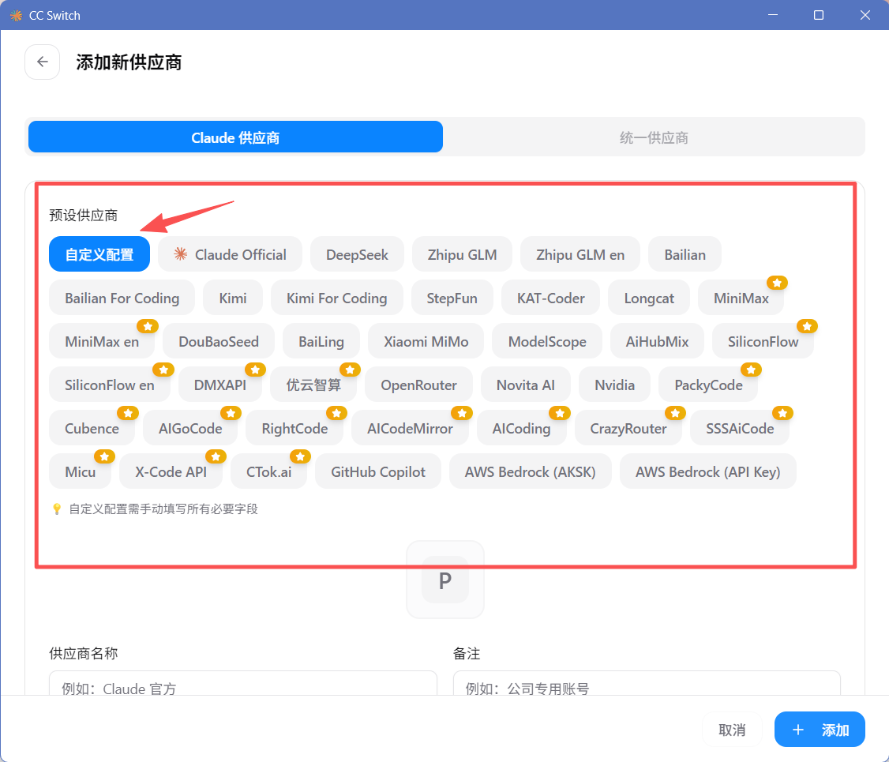889x762 pixels.
Task: Choose the Micu preset
Action: click(80, 471)
